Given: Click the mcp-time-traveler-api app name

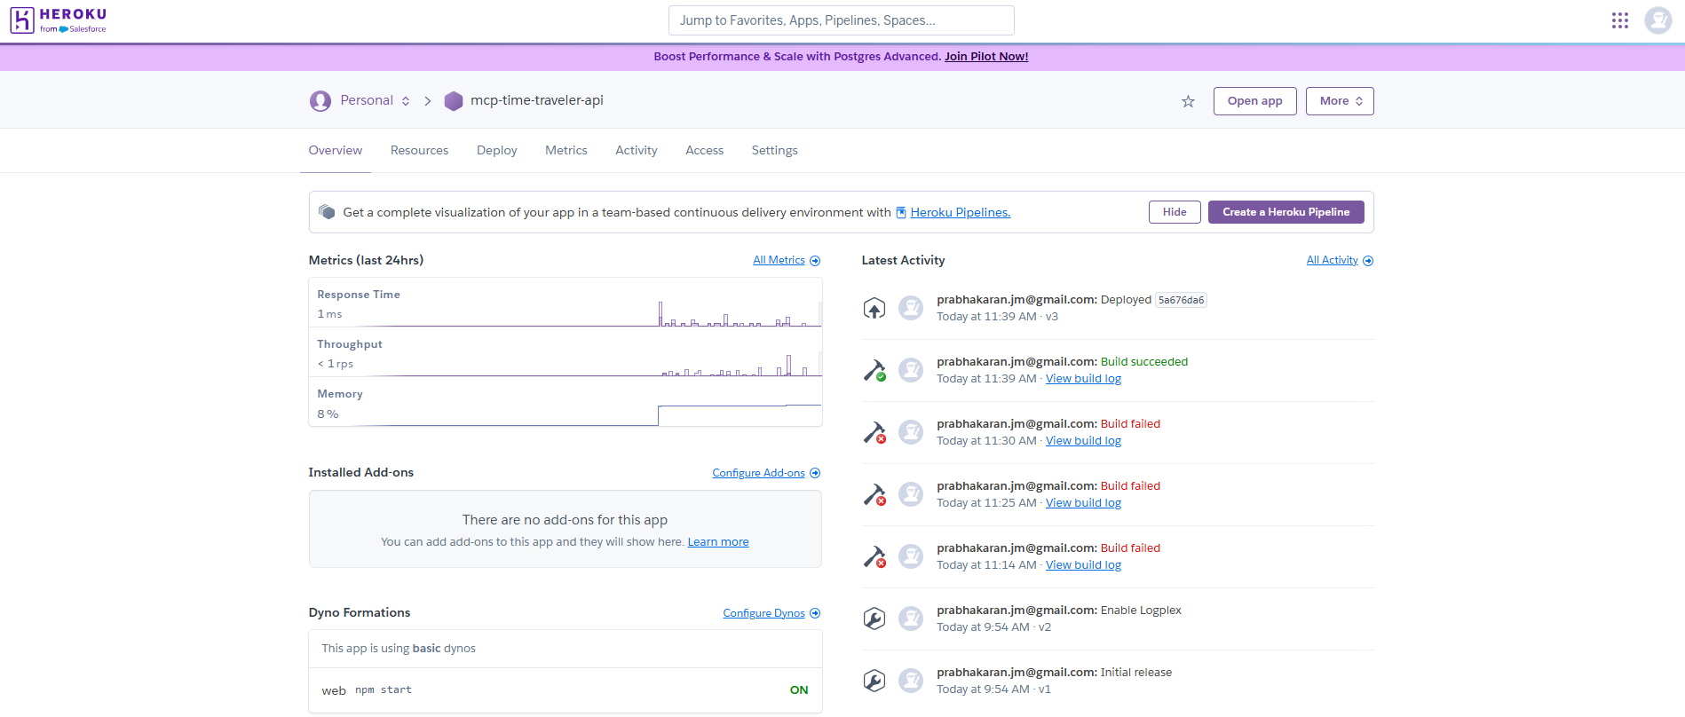Looking at the screenshot, I should (x=537, y=100).
